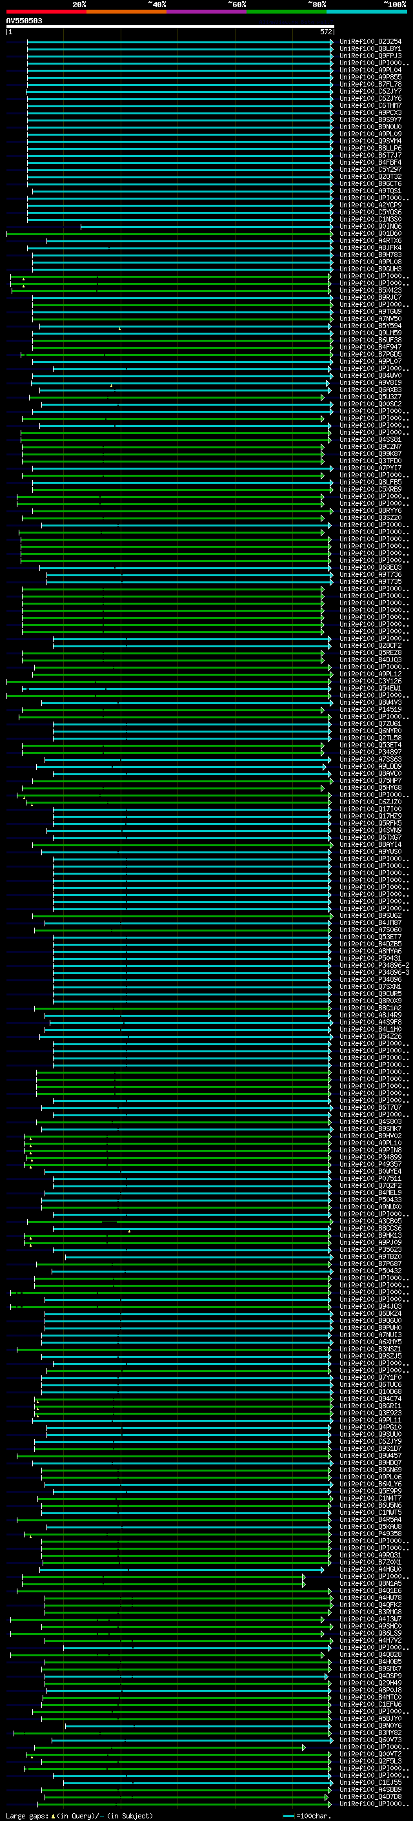Viewport: 413px width, 1821px height.
Task: Choose hit UniRef100_C6ZJY6
Action: [x=370, y=98]
